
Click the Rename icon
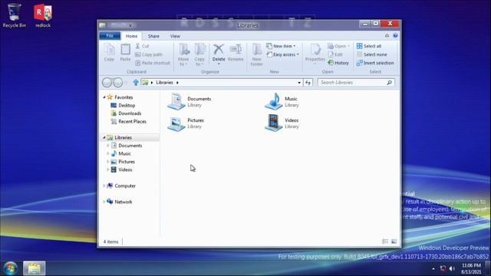[236, 49]
